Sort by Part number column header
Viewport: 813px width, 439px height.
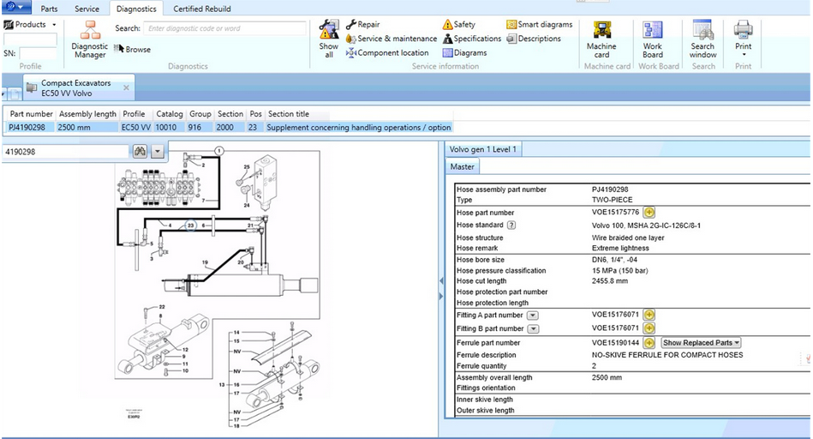[31, 114]
